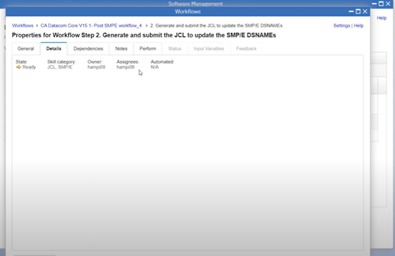Open Help link next to Settings
This screenshot has width=395, height=256.
pyautogui.click(x=359, y=26)
